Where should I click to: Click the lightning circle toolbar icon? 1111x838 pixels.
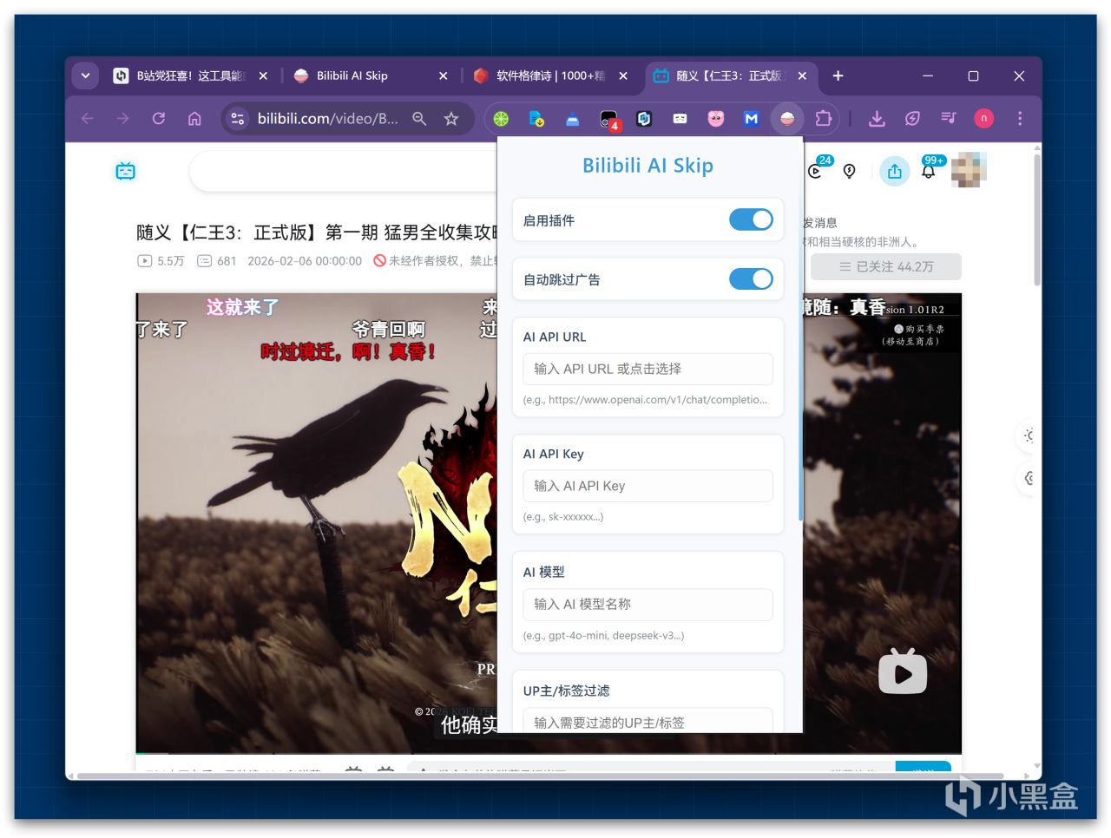(912, 119)
